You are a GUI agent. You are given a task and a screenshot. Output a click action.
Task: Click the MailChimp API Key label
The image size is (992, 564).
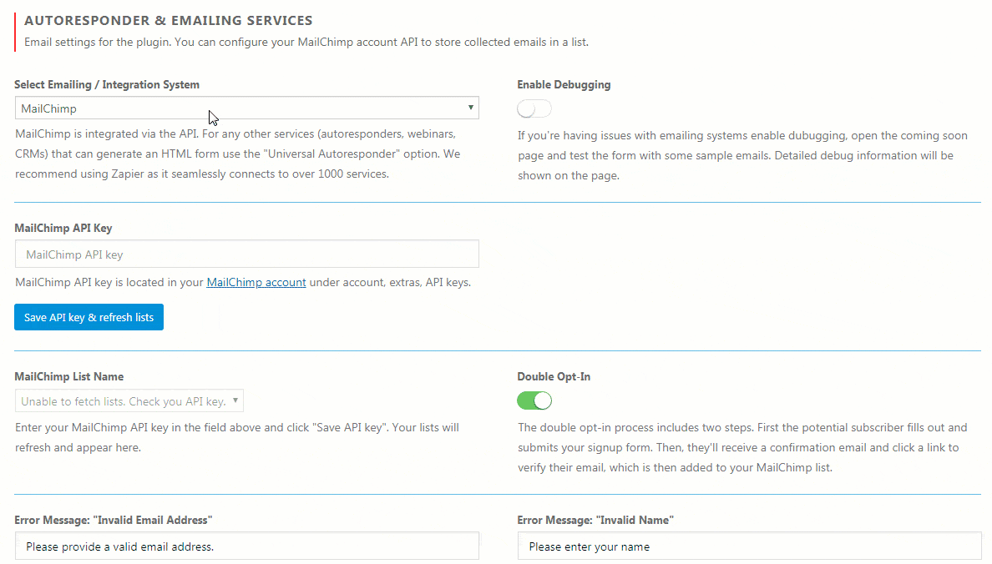coord(63,229)
